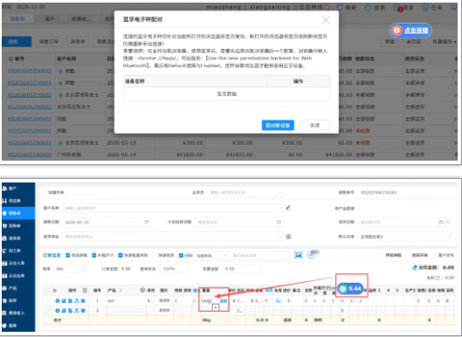The width and height of the screenshot is (462, 337).
Task: Uncheck first checkbox after 订单信息 label
Action: (68, 255)
